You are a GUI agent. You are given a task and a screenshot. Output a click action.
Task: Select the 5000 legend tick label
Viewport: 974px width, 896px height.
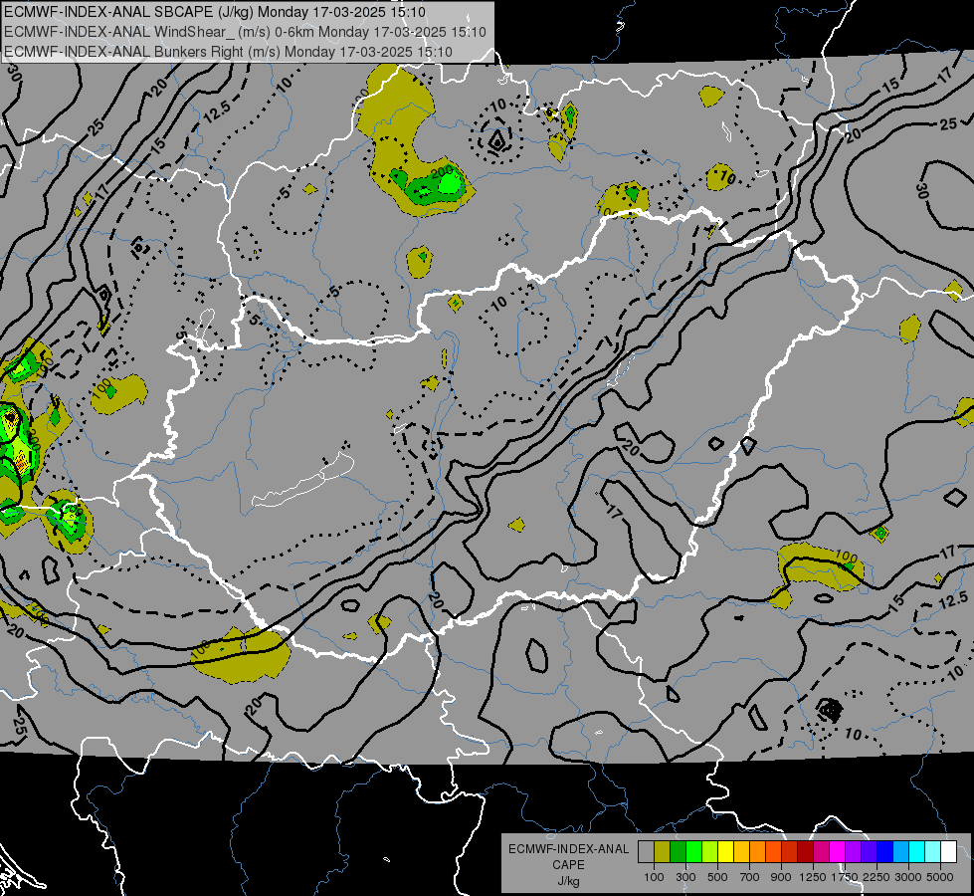point(940,877)
